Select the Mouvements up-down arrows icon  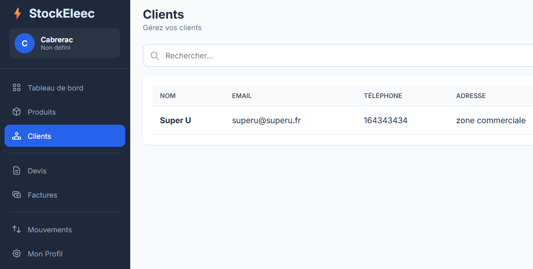click(17, 230)
